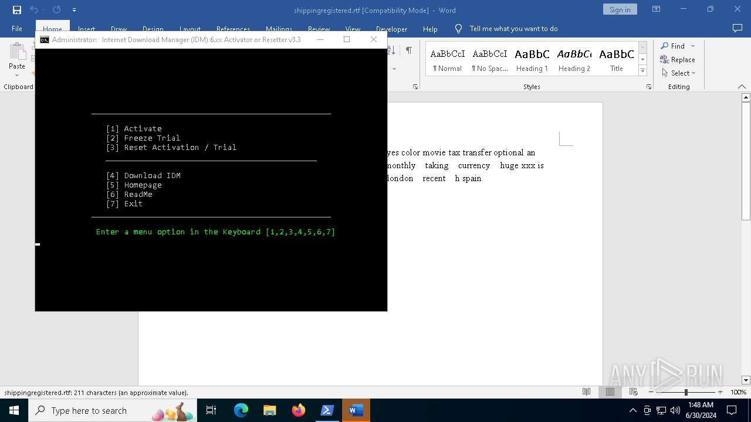
Task: Click the ReadMe console line
Action: pyautogui.click(x=129, y=194)
